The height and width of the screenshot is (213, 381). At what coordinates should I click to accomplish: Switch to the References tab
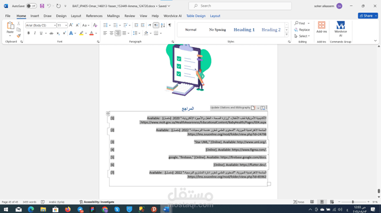tap(94, 16)
